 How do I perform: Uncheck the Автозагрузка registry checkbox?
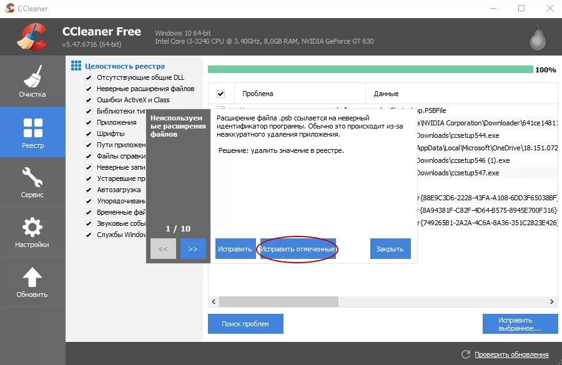coord(87,190)
